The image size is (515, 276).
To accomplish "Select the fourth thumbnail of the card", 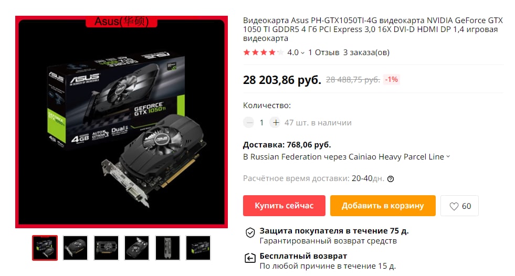I will 137,248.
